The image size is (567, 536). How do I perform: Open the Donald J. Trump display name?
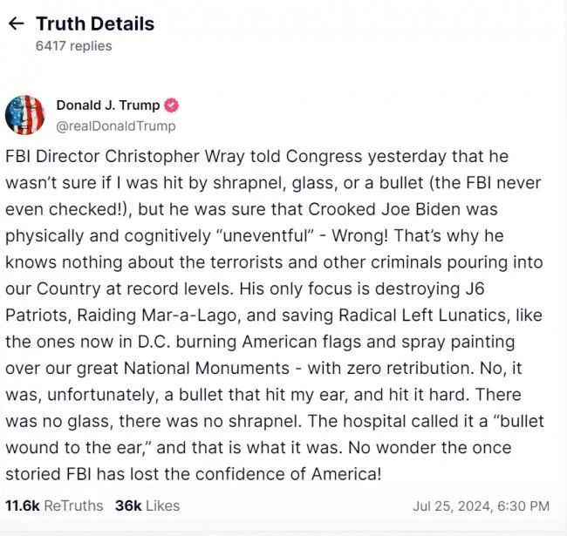point(108,105)
